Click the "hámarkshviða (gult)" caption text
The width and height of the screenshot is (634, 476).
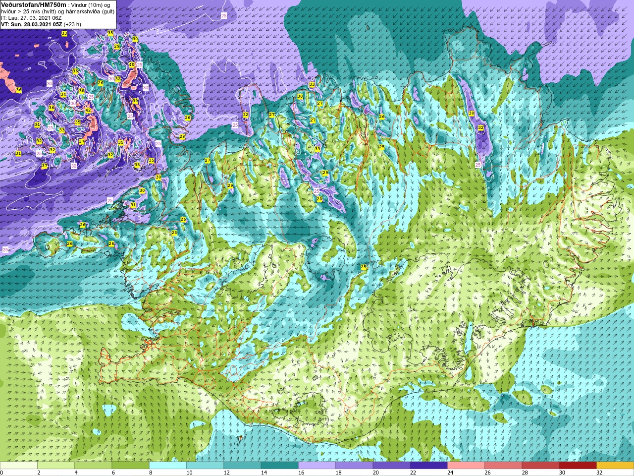pos(90,11)
